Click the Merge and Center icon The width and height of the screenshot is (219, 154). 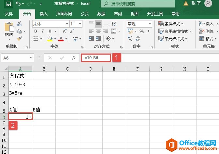[113, 31]
